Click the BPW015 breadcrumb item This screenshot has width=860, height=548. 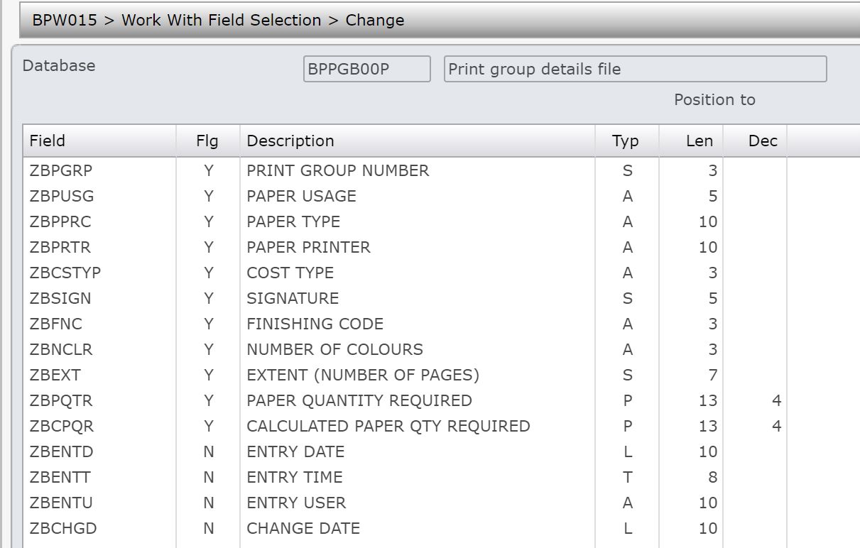click(x=65, y=21)
